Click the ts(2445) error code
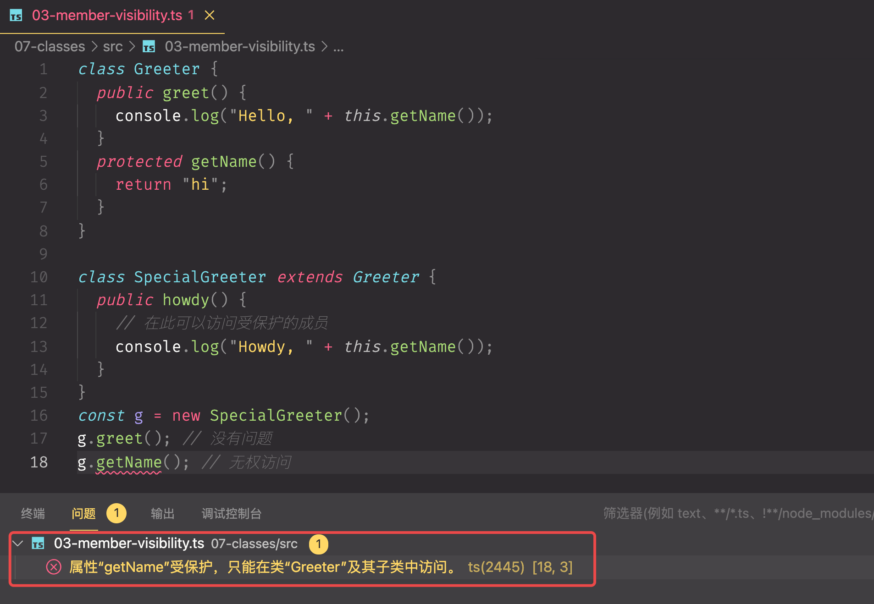 [x=496, y=567]
